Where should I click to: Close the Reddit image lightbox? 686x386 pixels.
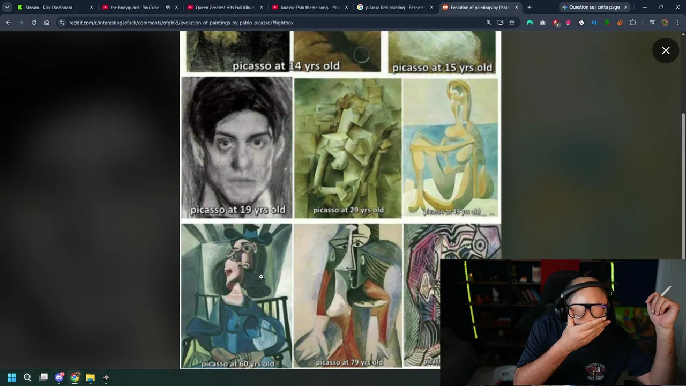tap(666, 50)
